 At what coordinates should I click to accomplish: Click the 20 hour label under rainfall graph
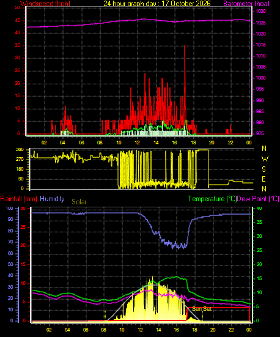pos(213,330)
